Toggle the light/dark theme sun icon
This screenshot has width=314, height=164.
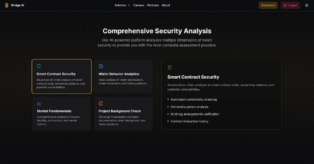pyautogui.click(x=307, y=5)
